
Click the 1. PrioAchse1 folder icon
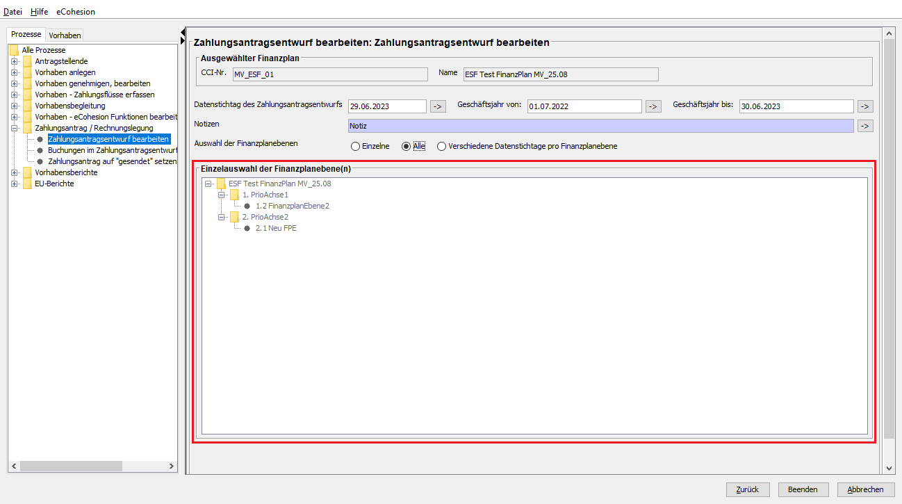point(235,195)
